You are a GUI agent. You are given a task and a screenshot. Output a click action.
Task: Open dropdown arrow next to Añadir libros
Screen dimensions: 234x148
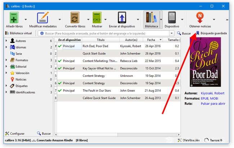point(26,19)
